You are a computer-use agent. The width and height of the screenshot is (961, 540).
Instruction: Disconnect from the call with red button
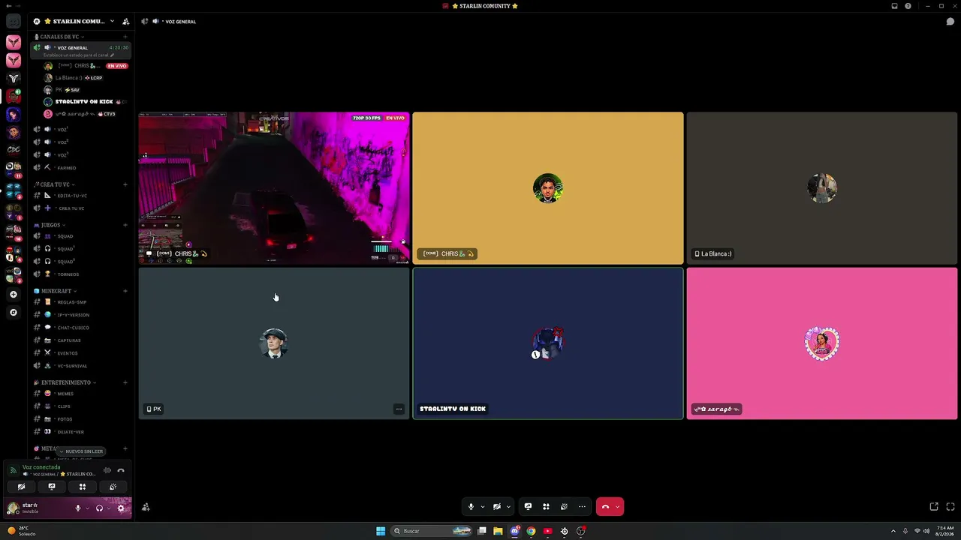coord(605,507)
